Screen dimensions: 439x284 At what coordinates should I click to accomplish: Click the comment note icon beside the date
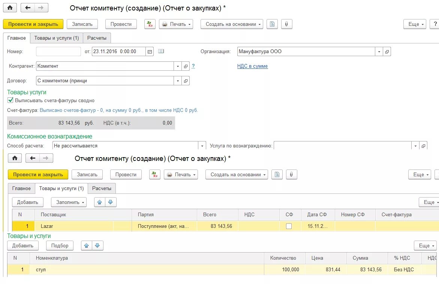[161, 51]
